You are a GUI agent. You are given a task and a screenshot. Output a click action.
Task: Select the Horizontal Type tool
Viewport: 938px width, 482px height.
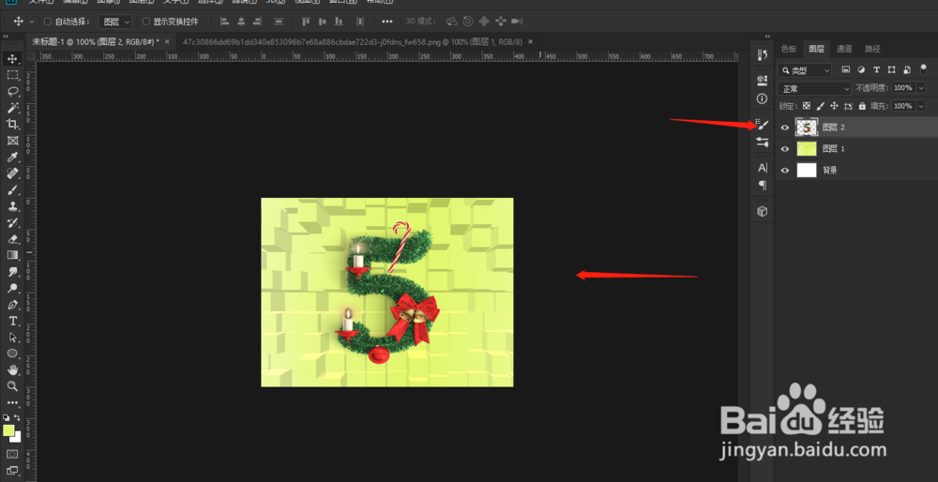12,321
